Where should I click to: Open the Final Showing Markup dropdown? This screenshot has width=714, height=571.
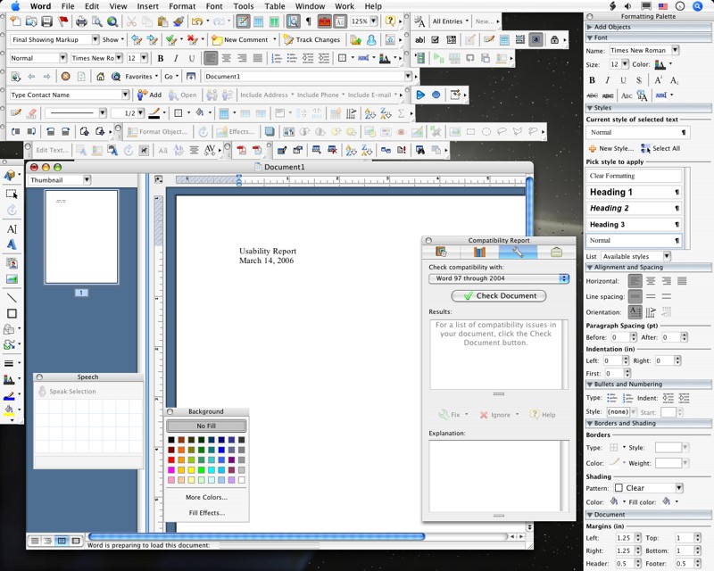click(95, 38)
